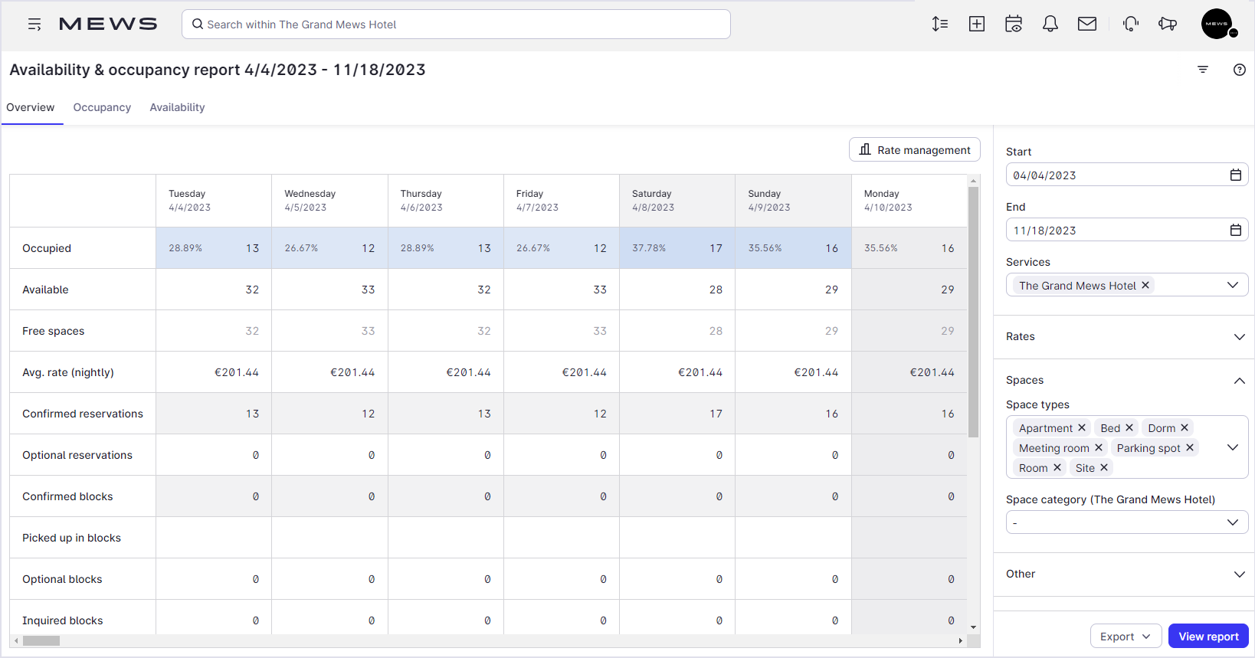The width and height of the screenshot is (1255, 658).
Task: Click the headset support icon
Action: [x=1131, y=25]
